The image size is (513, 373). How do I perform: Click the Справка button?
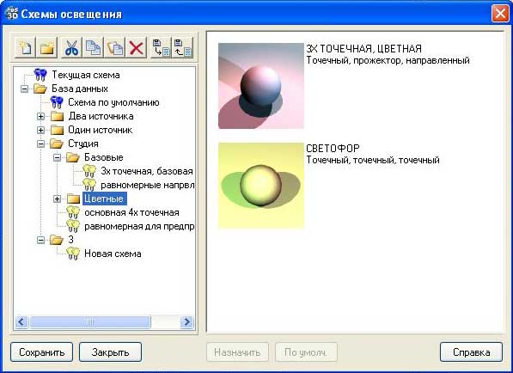(x=471, y=352)
